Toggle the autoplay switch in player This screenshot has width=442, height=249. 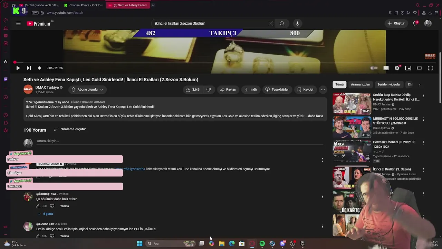click(374, 68)
